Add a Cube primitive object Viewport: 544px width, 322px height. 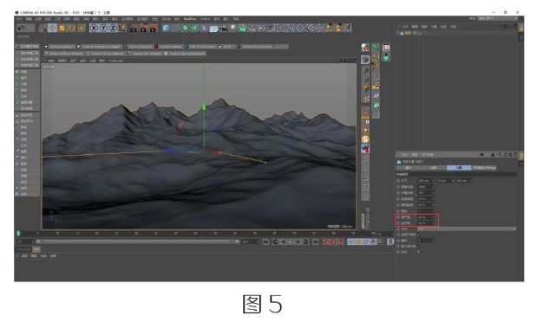[166, 28]
